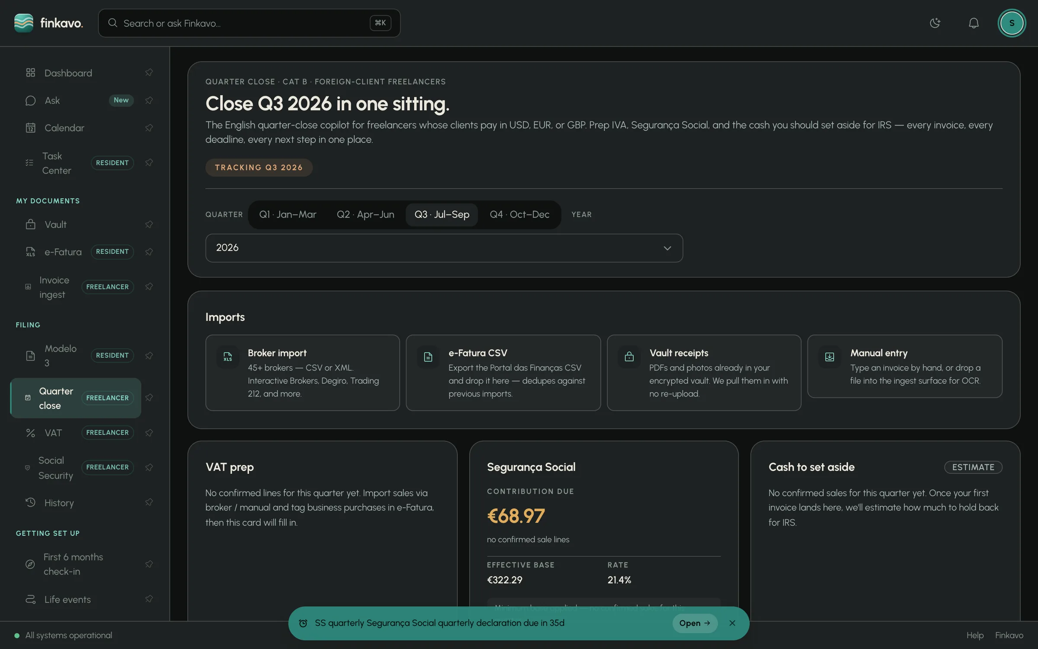Select Q3 · Jul–Sep quarter
This screenshot has height=649, width=1038.
coord(442,215)
